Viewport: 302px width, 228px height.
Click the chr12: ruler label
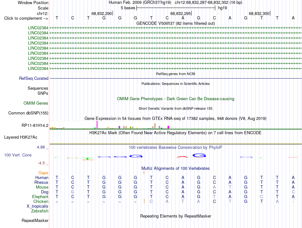tap(42, 13)
